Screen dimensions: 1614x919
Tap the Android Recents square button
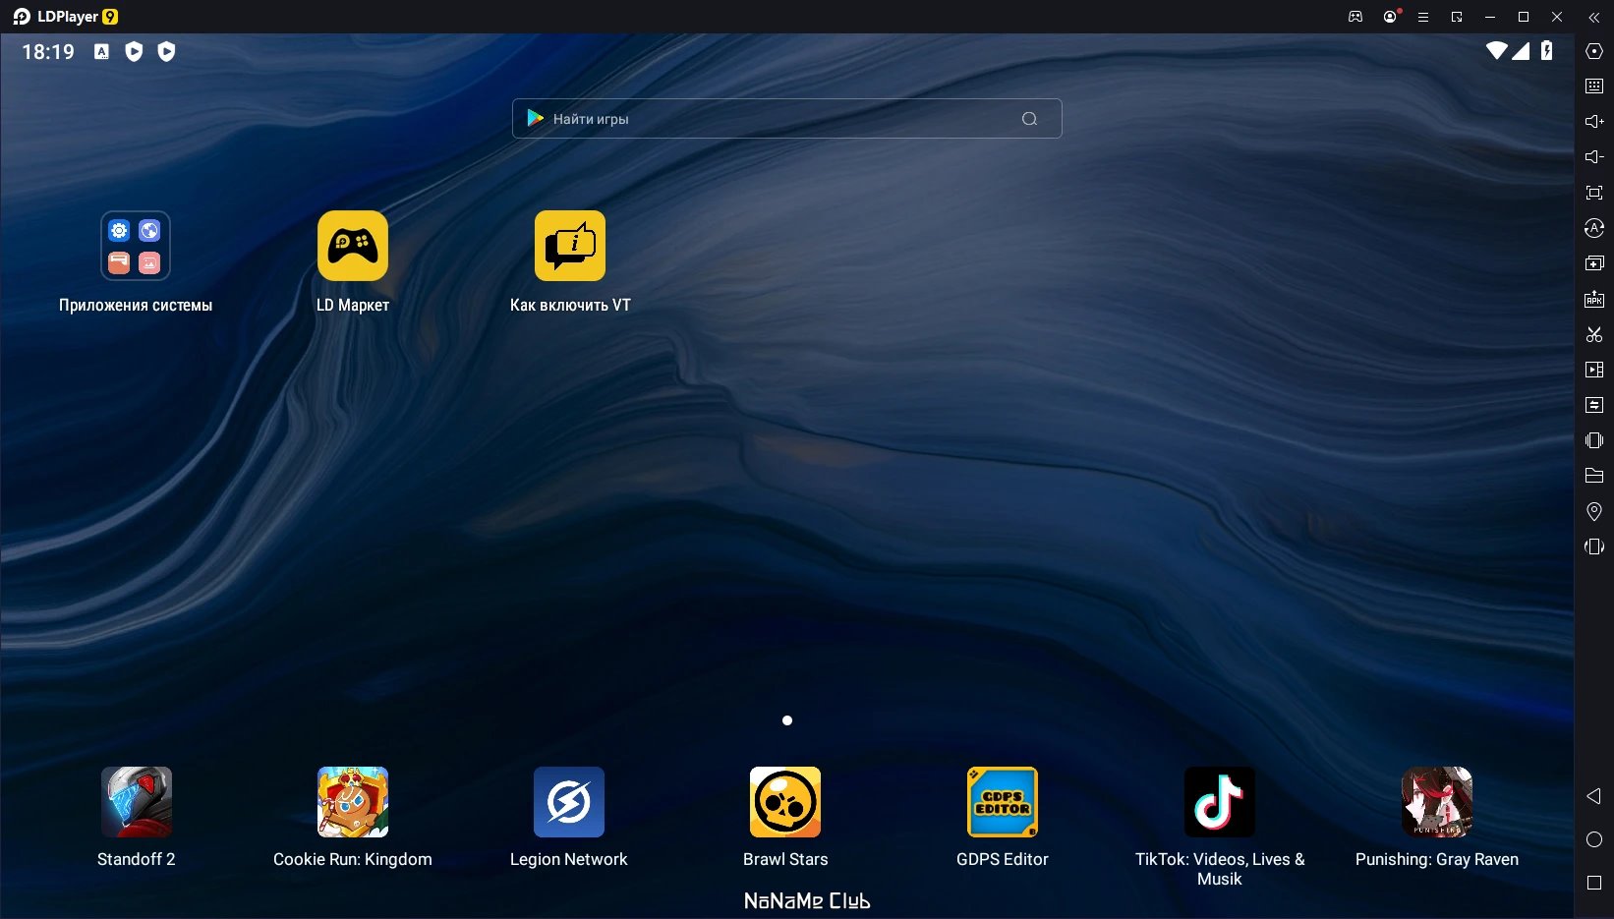1594,883
